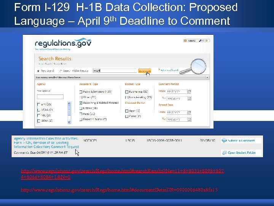Click the USCIS-2006-0028-0011 docket ID
Image resolution: width=274 pixels, height=206 pixels.
pos(164,140)
